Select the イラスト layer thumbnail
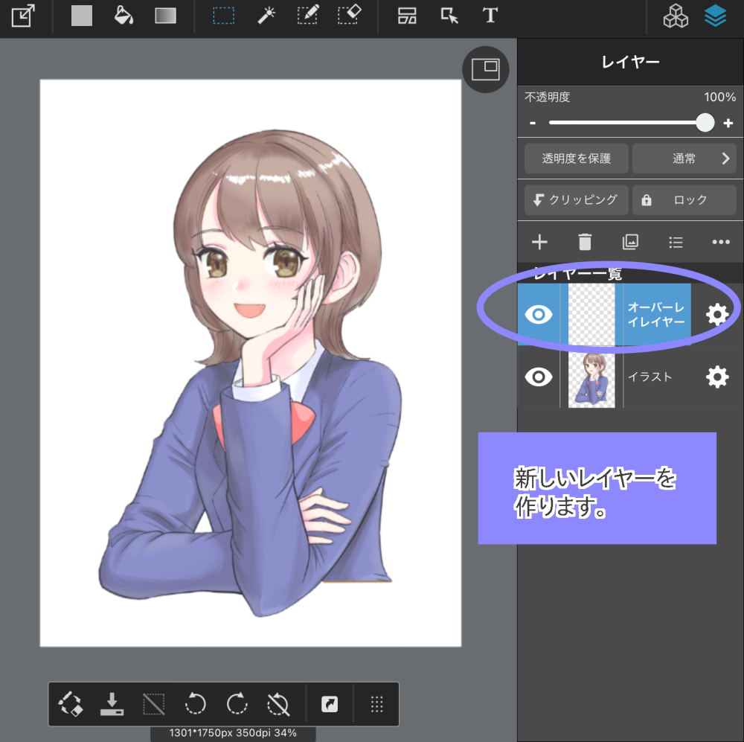Image resolution: width=744 pixels, height=742 pixels. (591, 379)
